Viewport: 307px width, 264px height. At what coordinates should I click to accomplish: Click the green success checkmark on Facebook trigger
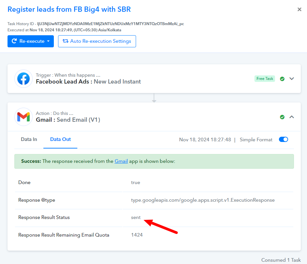(x=282, y=79)
